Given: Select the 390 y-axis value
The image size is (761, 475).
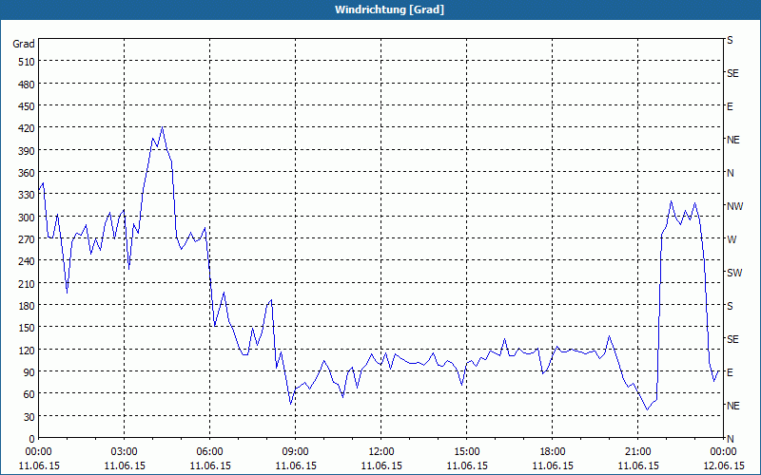Looking at the screenshot, I should pyautogui.click(x=27, y=151).
